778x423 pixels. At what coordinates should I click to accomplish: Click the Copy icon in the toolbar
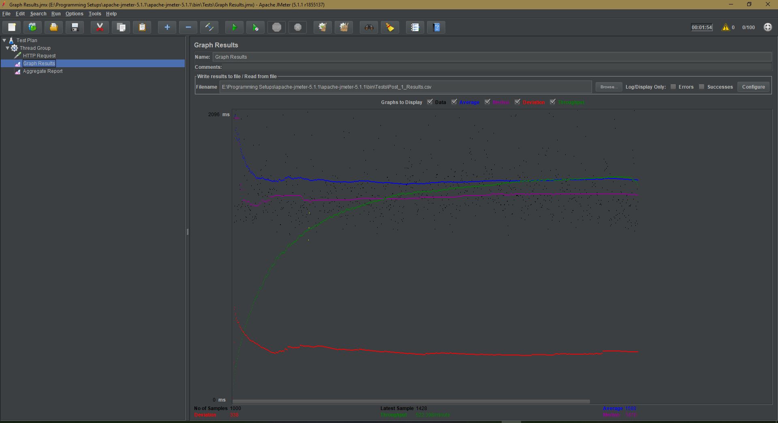(121, 27)
